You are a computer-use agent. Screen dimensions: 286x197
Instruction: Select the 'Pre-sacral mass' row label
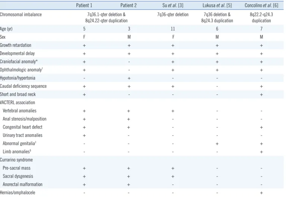click(17, 168)
